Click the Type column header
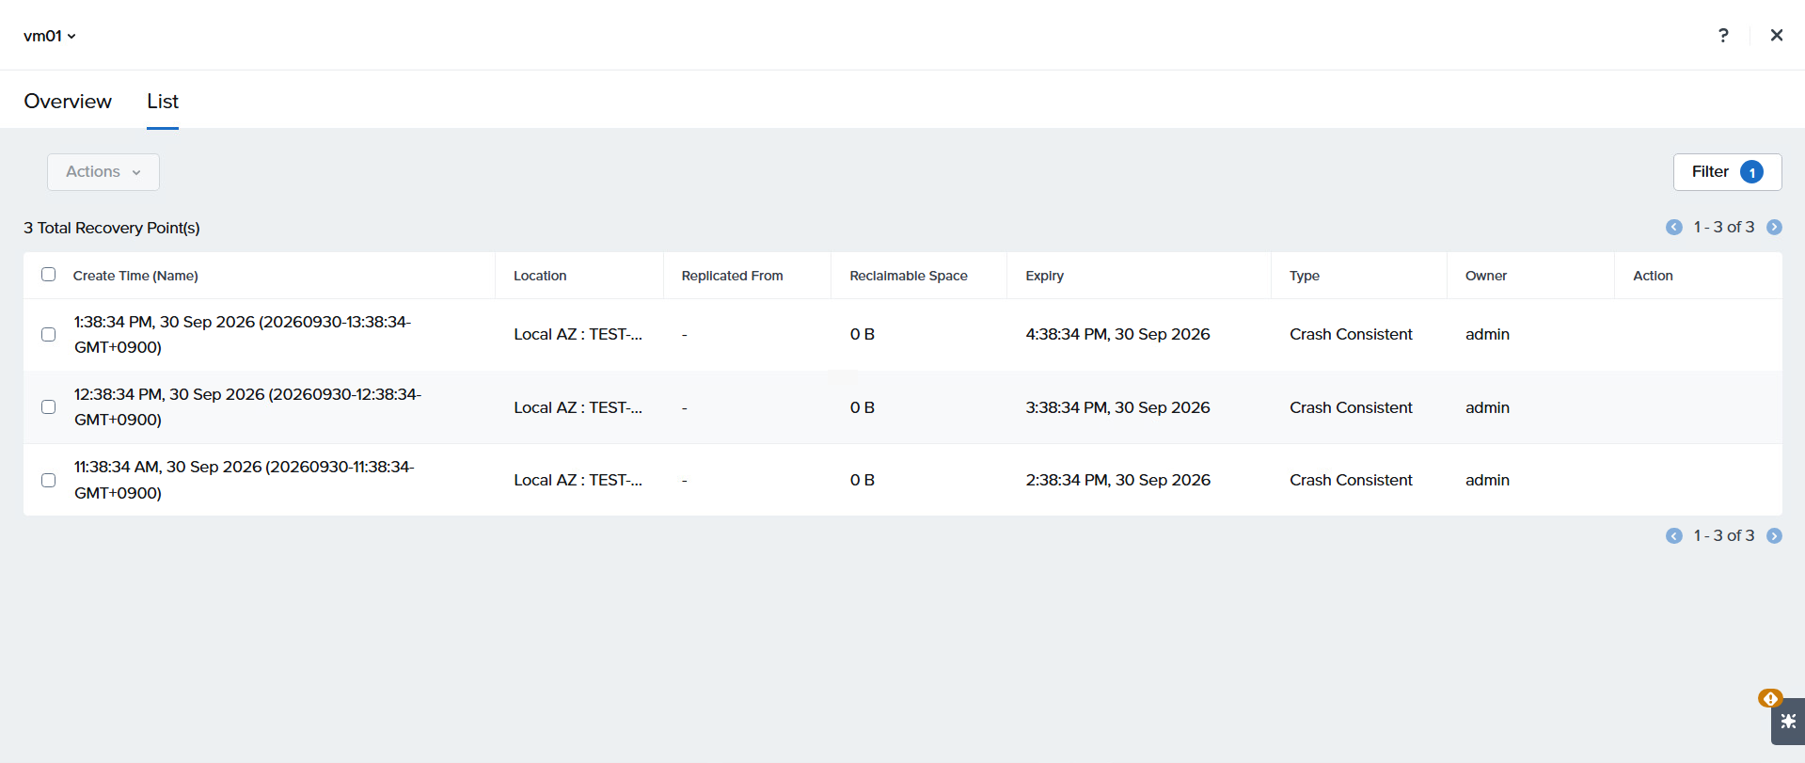The image size is (1805, 763). click(1305, 276)
